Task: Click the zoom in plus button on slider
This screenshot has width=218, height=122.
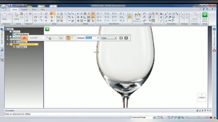Action: point(207,118)
